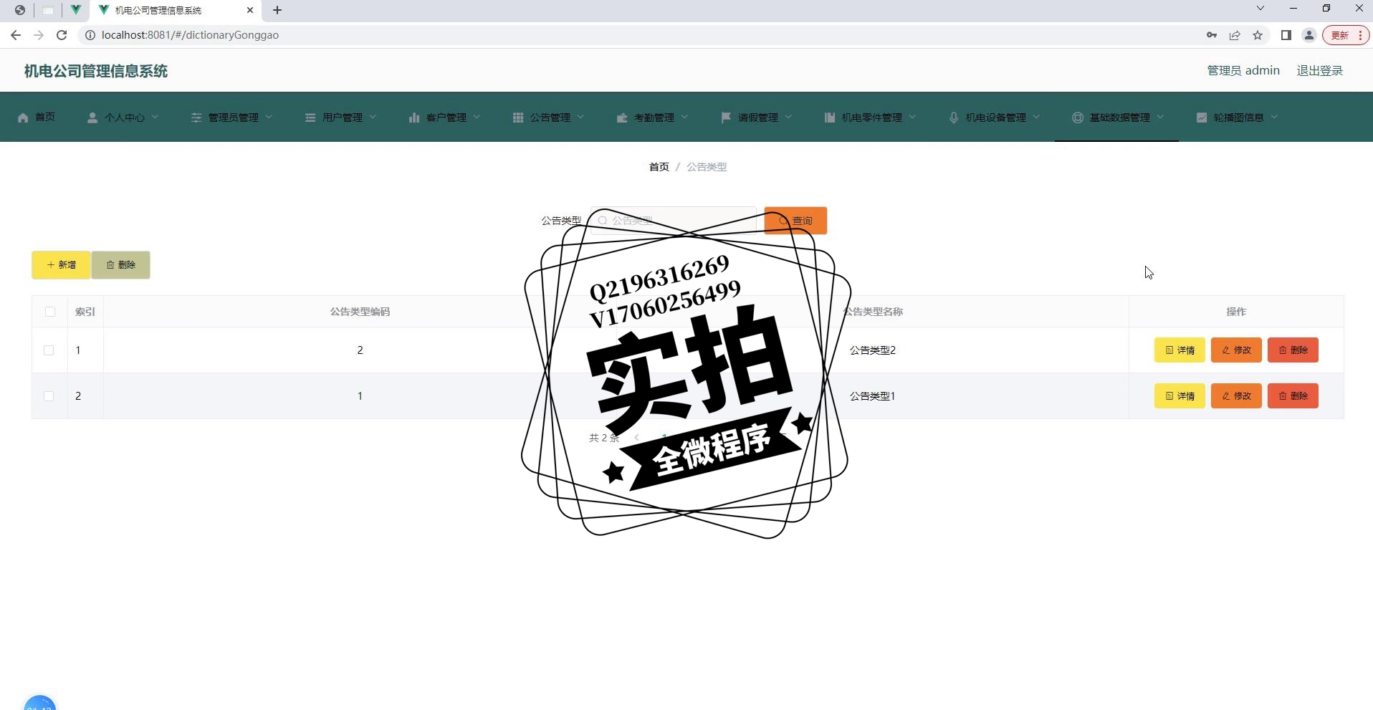Click the flag icon beside 请假管理
Viewport: 1373px width, 710px height.
pos(726,117)
